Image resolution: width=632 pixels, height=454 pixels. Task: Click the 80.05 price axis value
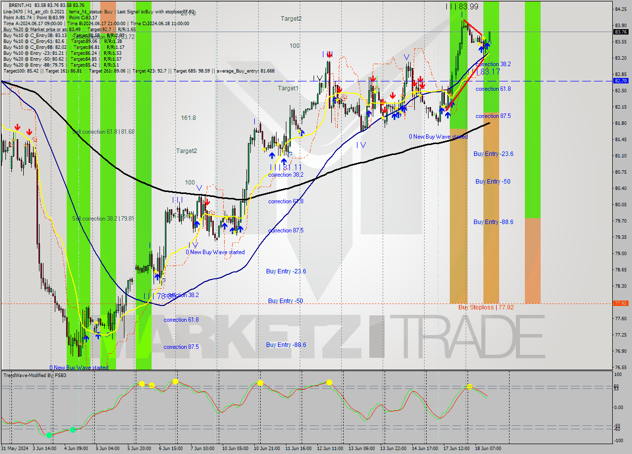[x=621, y=204]
